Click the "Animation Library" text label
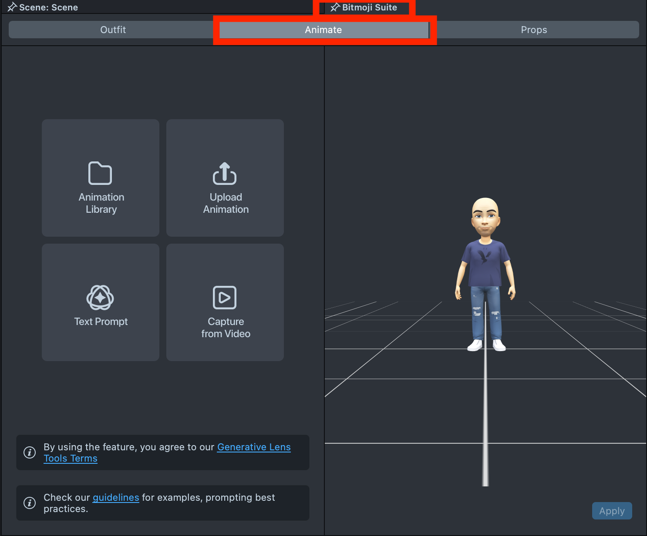Viewport: 647px width, 536px height. (x=101, y=203)
